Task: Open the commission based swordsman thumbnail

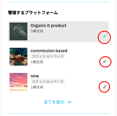Action: 18,57
